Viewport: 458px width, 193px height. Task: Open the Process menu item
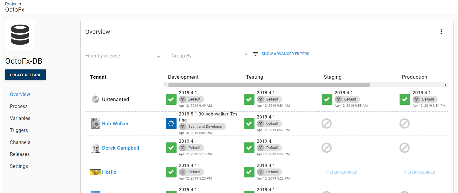[19, 107]
